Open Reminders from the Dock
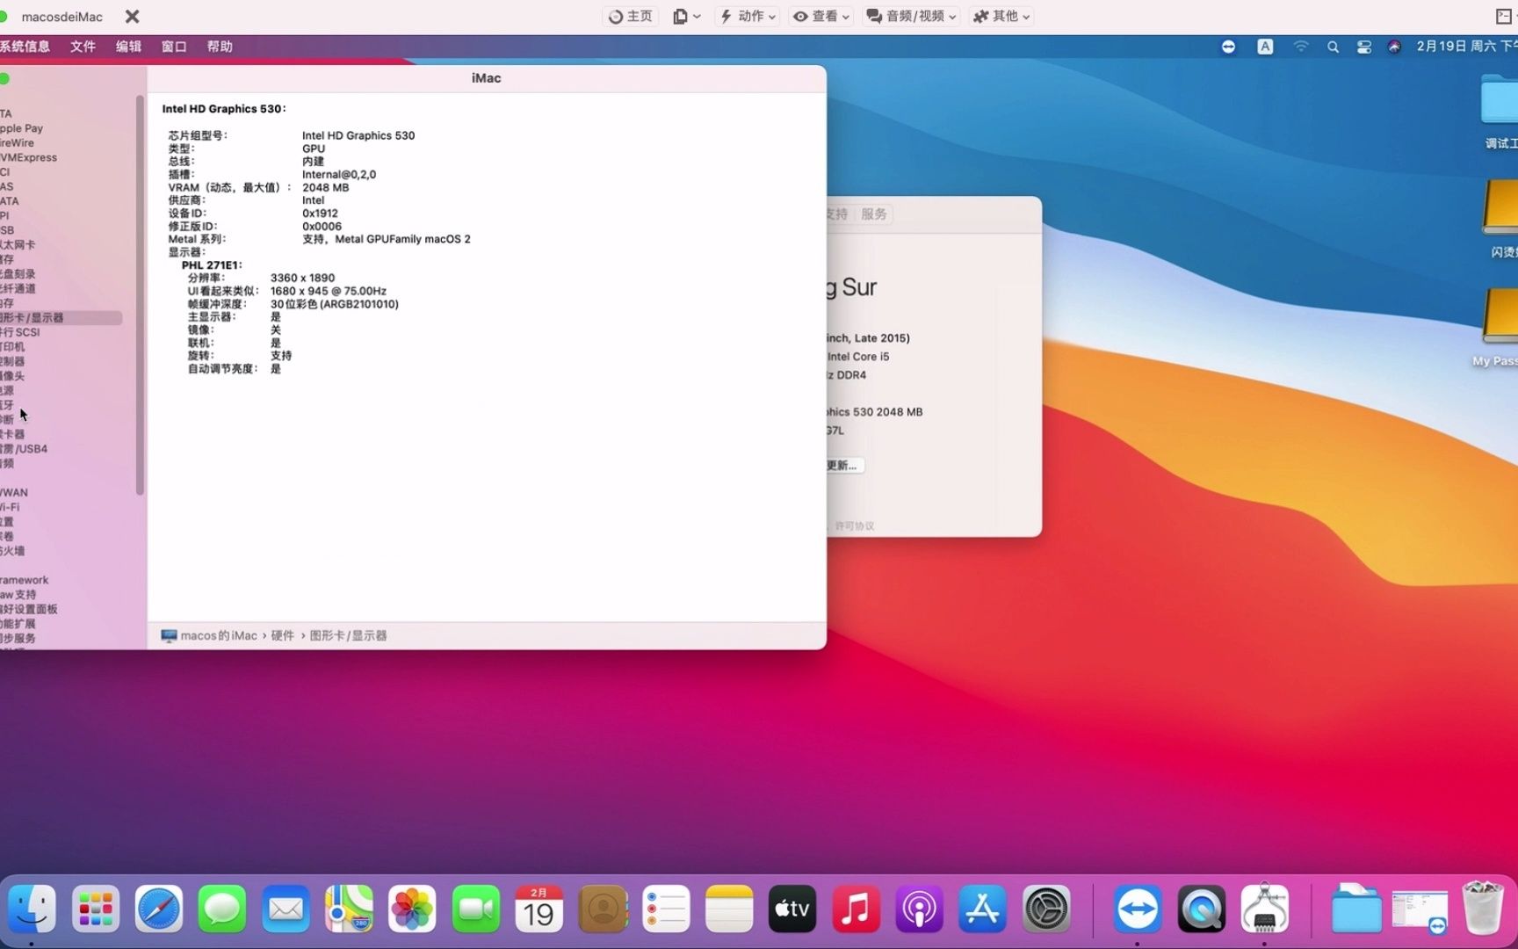1518x949 pixels. (666, 909)
